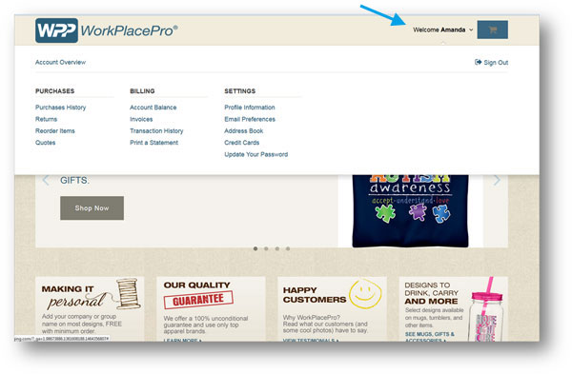Viewport: 572px width, 374px height.
Task: Select the second carousel dot indicator
Action: [x=266, y=248]
